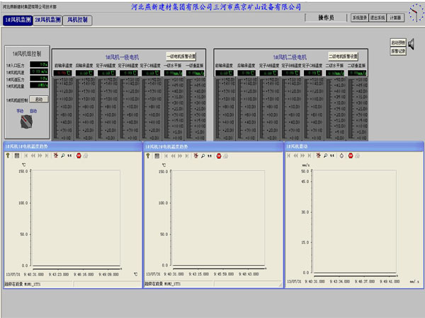
Task: Open the 计算器 calculator button
Action: click(x=396, y=18)
